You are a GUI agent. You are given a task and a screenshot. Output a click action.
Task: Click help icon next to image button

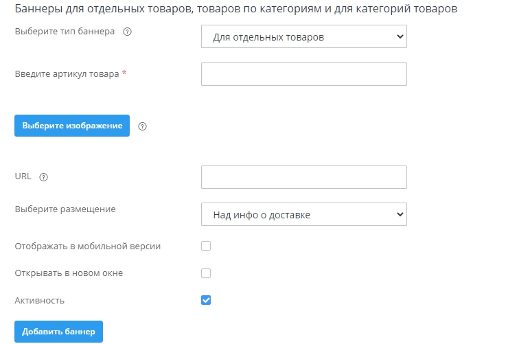pos(143,126)
